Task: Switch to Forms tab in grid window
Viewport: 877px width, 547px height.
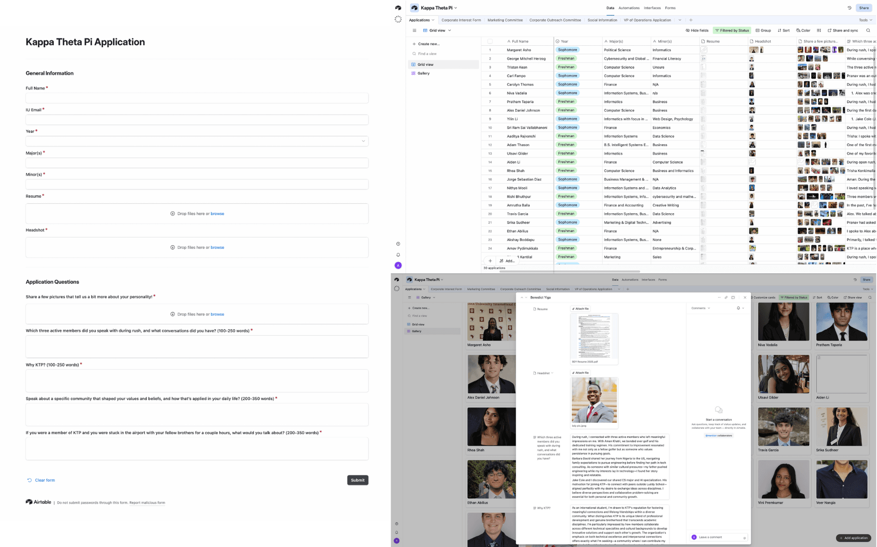Action: [670, 8]
